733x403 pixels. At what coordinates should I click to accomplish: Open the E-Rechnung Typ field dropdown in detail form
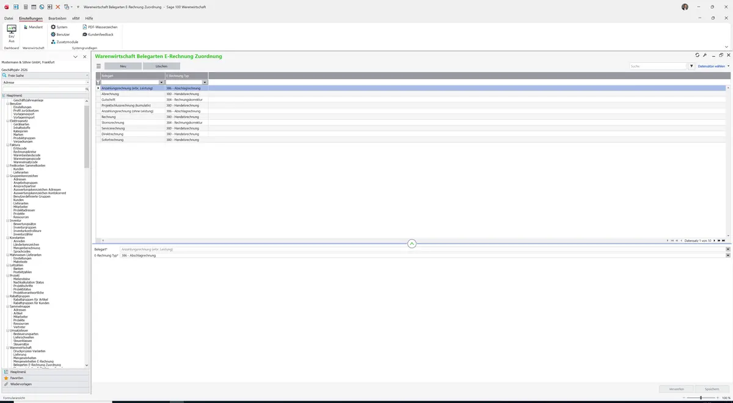pos(728,255)
